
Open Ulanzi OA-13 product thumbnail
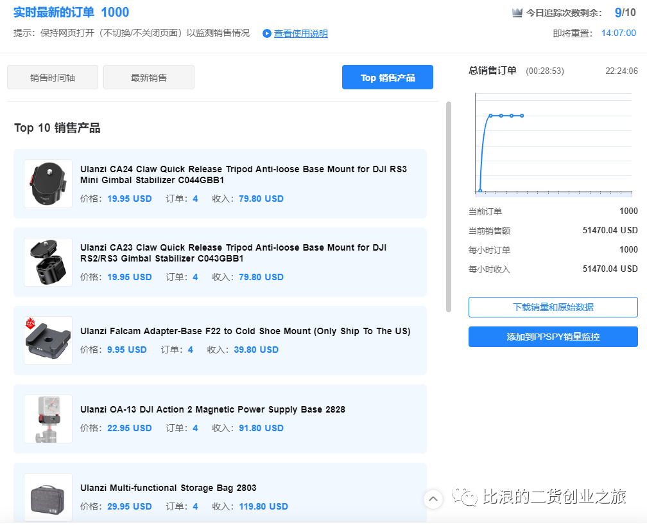48,419
